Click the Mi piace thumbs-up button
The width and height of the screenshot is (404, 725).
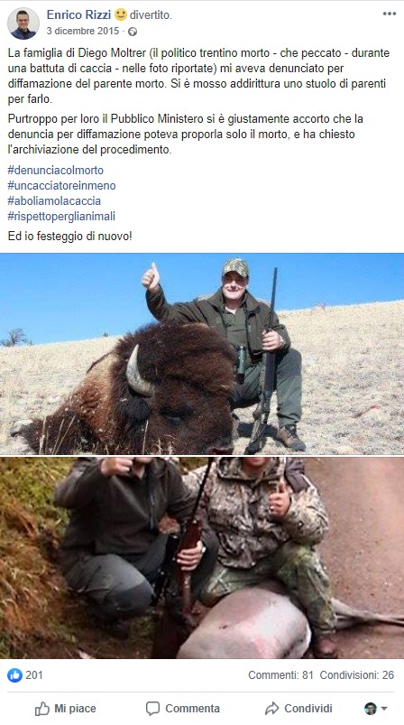tap(66, 709)
